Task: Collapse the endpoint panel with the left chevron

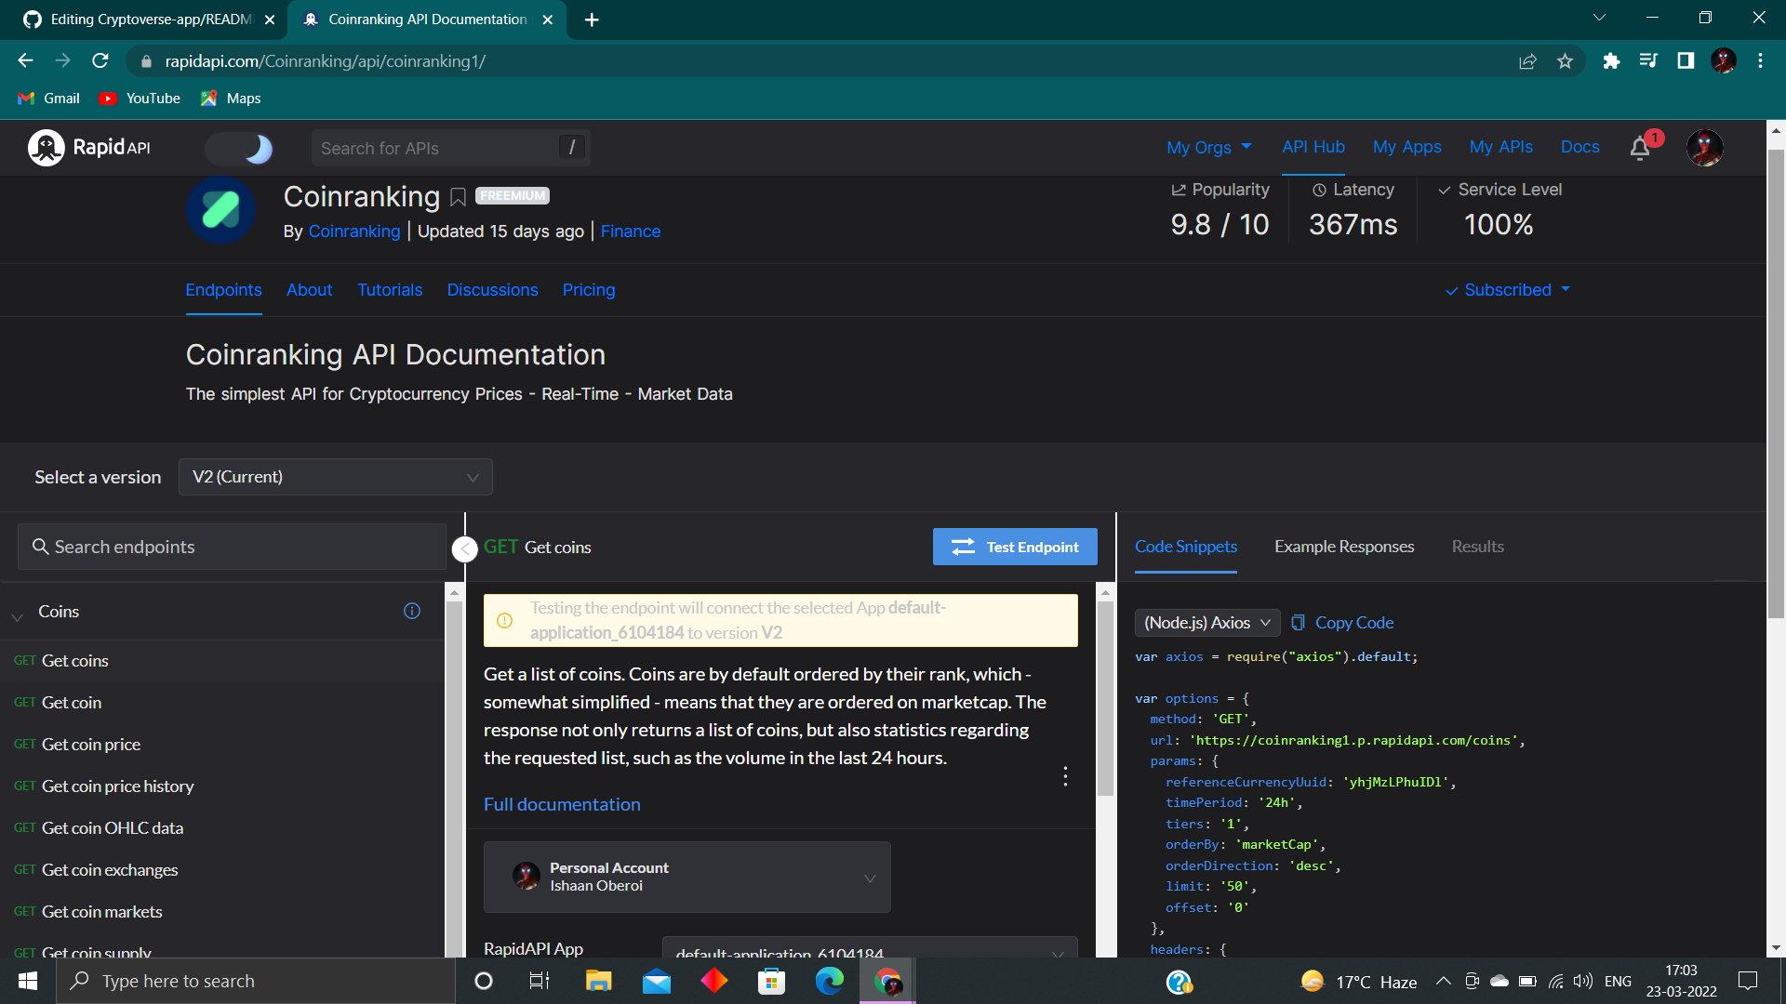Action: click(x=465, y=548)
